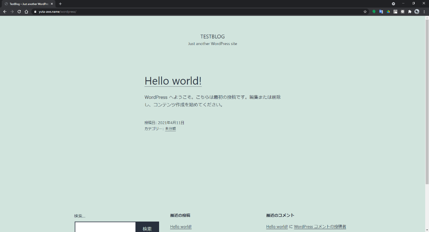Screen dimensions: 429x232
Task: Open the TESTBLOG site title link
Action: (212, 36)
